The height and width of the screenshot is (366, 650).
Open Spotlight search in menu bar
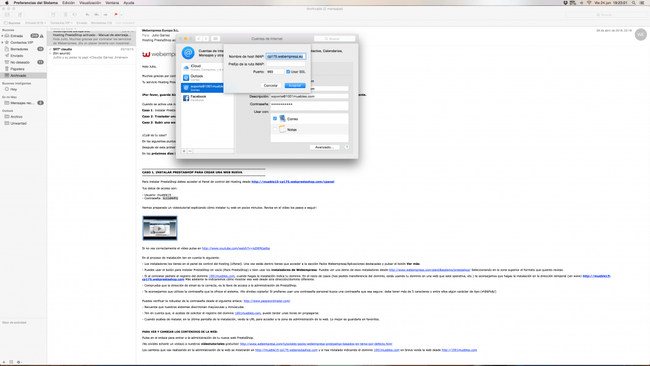pyautogui.click(x=633, y=3)
